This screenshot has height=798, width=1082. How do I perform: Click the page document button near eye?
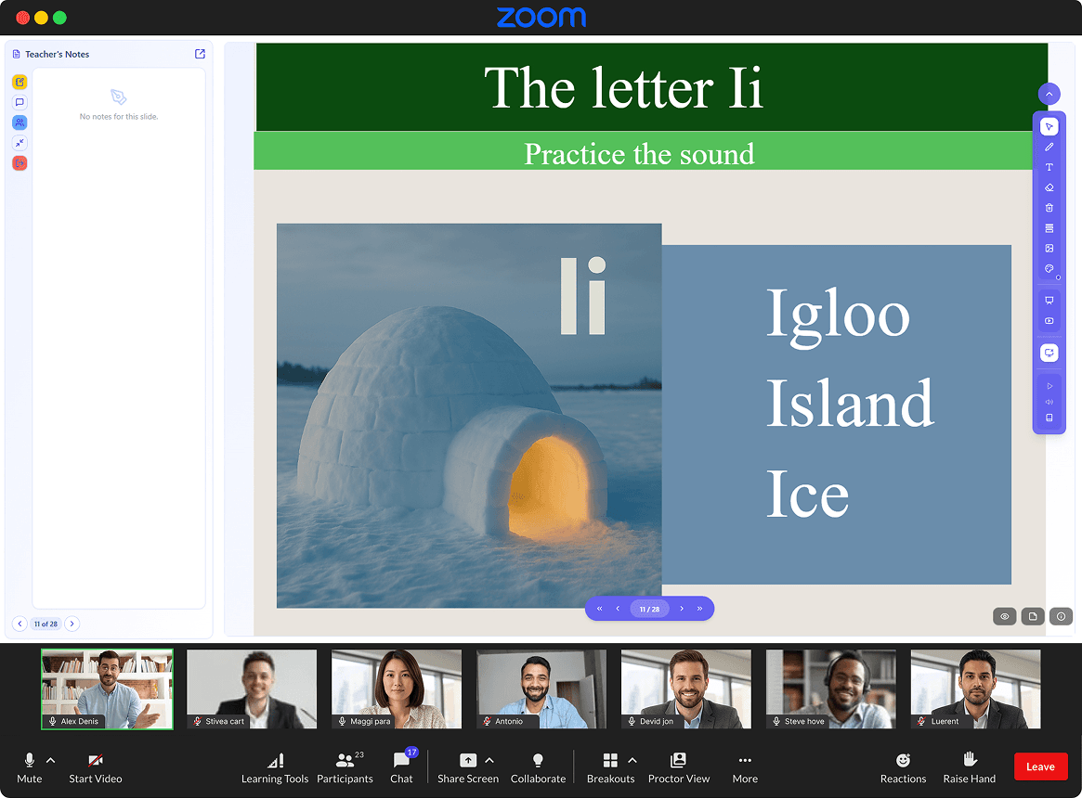pyautogui.click(x=1033, y=617)
